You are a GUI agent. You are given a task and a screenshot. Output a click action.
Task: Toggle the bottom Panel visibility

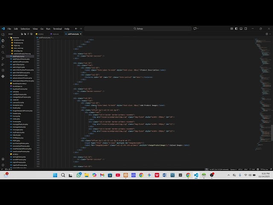click(x=241, y=29)
